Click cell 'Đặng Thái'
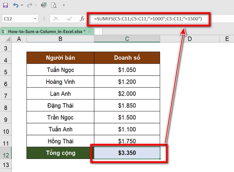Viewport: 234px width, 172px height. click(60, 105)
